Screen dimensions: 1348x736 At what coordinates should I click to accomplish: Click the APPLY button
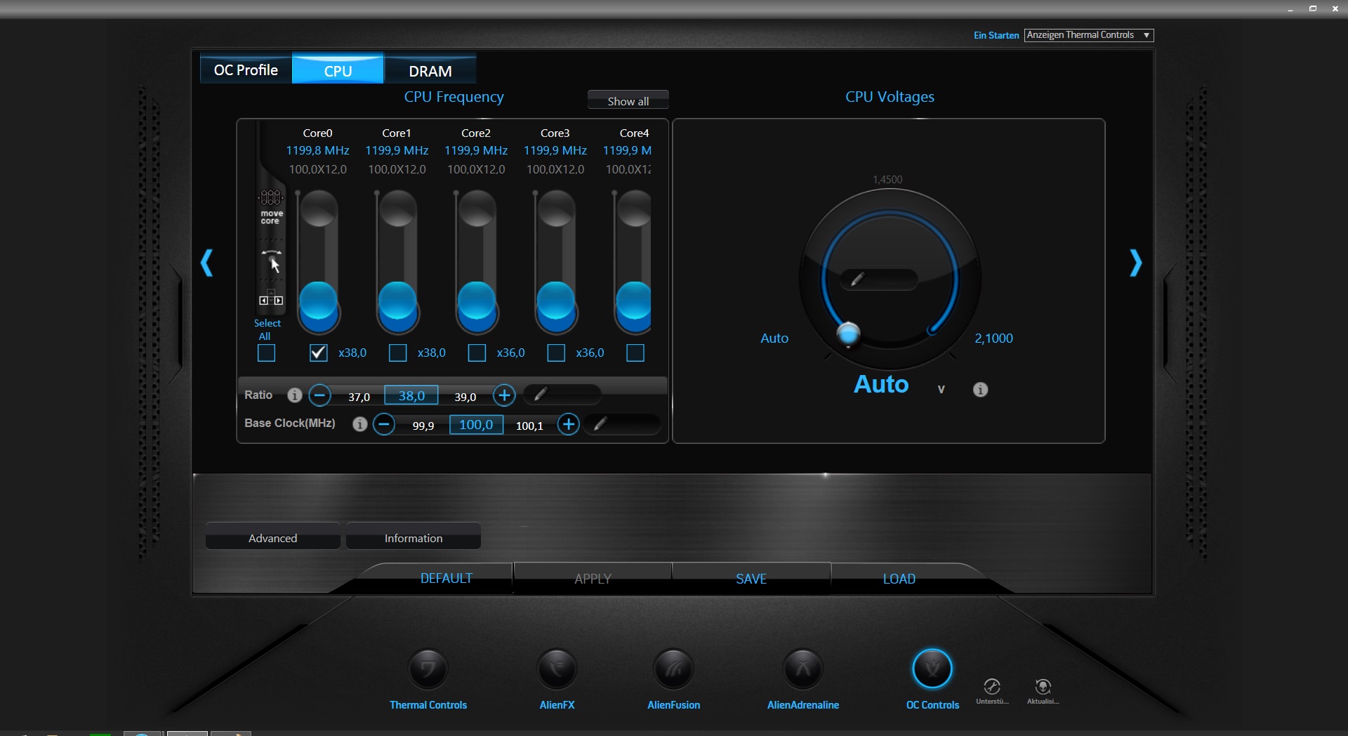pos(593,579)
